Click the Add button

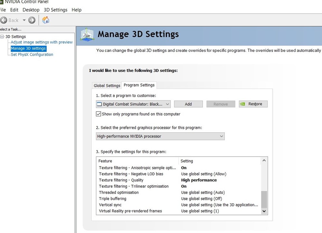click(x=188, y=104)
